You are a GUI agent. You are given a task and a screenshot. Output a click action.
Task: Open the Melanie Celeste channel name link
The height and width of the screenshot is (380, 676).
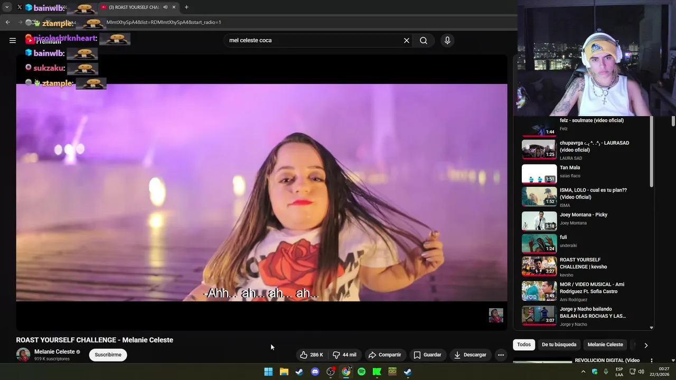(x=54, y=351)
